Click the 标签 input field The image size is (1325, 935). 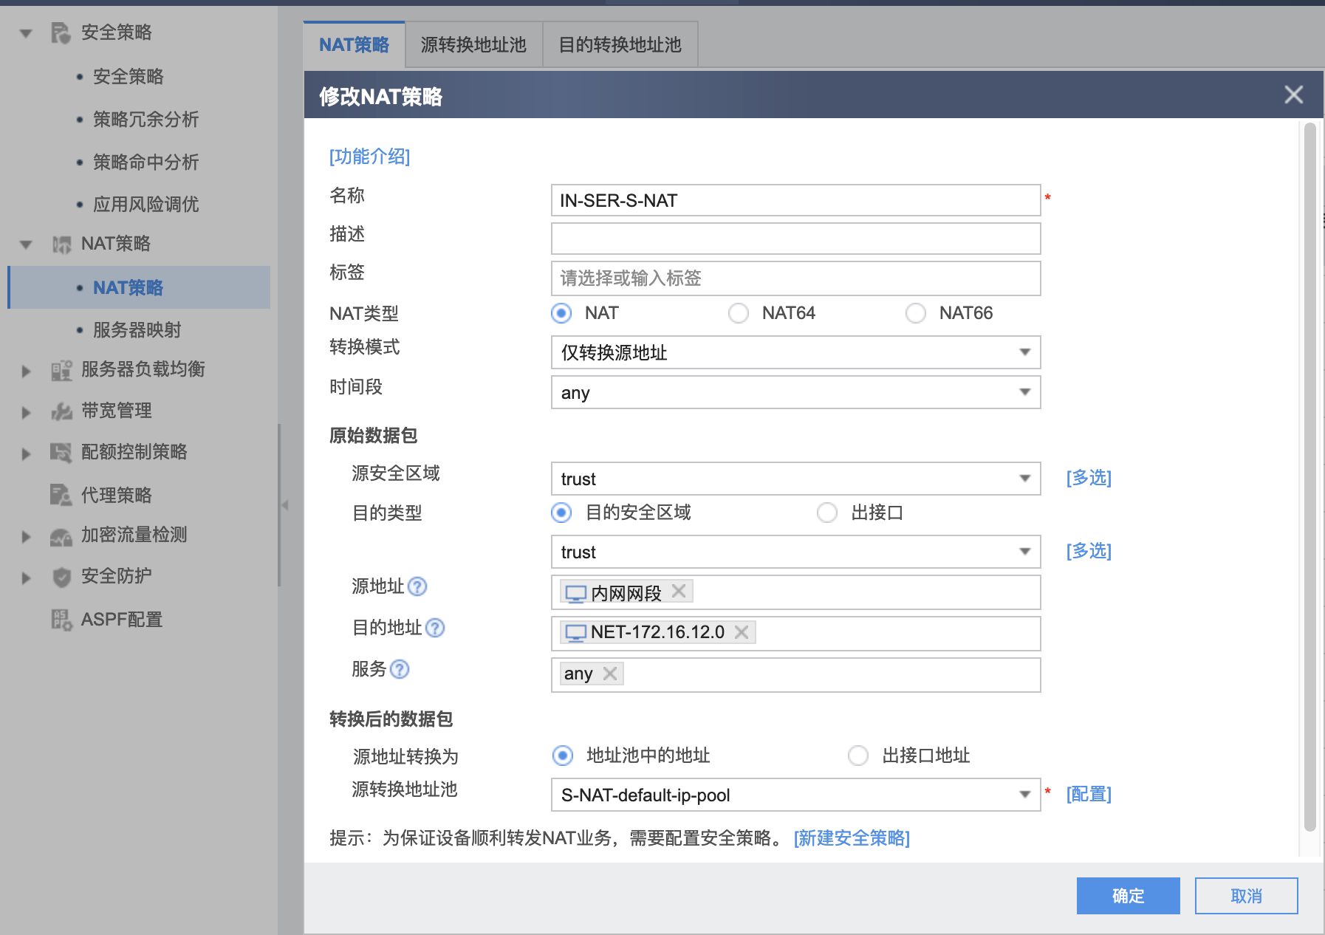pyautogui.click(x=796, y=278)
